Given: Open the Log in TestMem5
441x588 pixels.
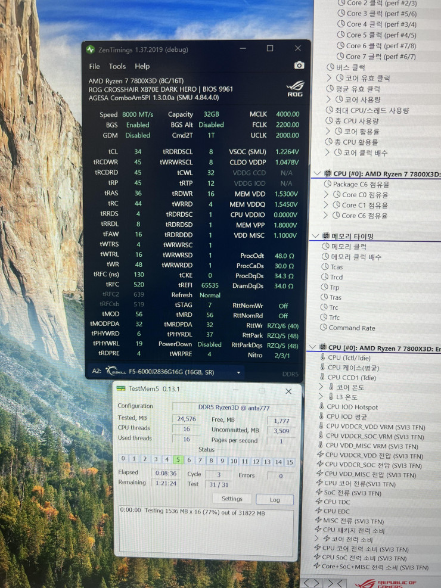Looking at the screenshot, I should pos(275,499).
